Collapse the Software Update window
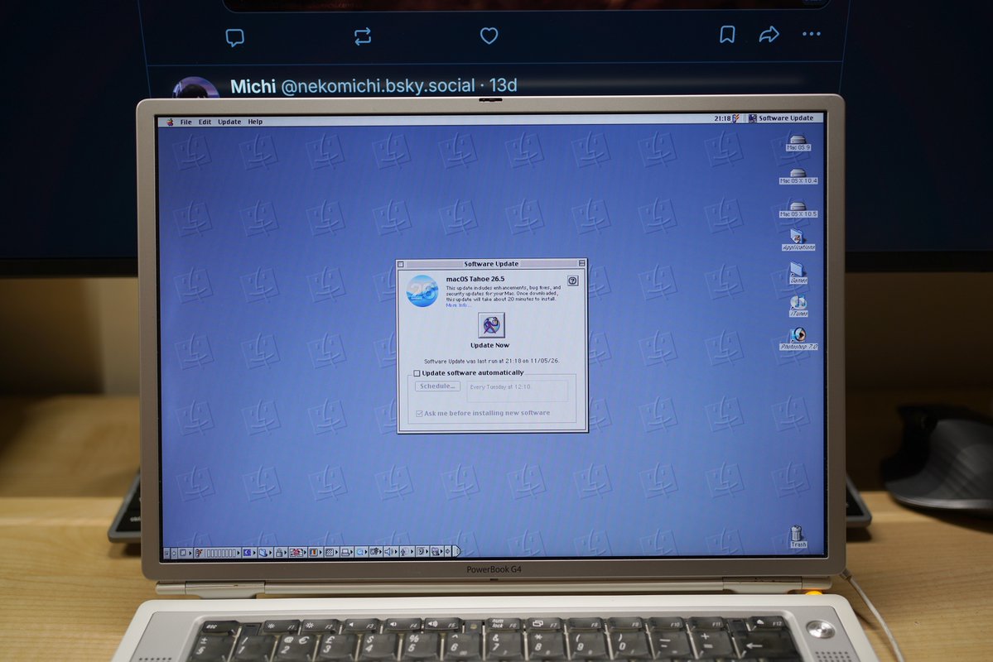Screen dimensions: 993x662 [582, 263]
